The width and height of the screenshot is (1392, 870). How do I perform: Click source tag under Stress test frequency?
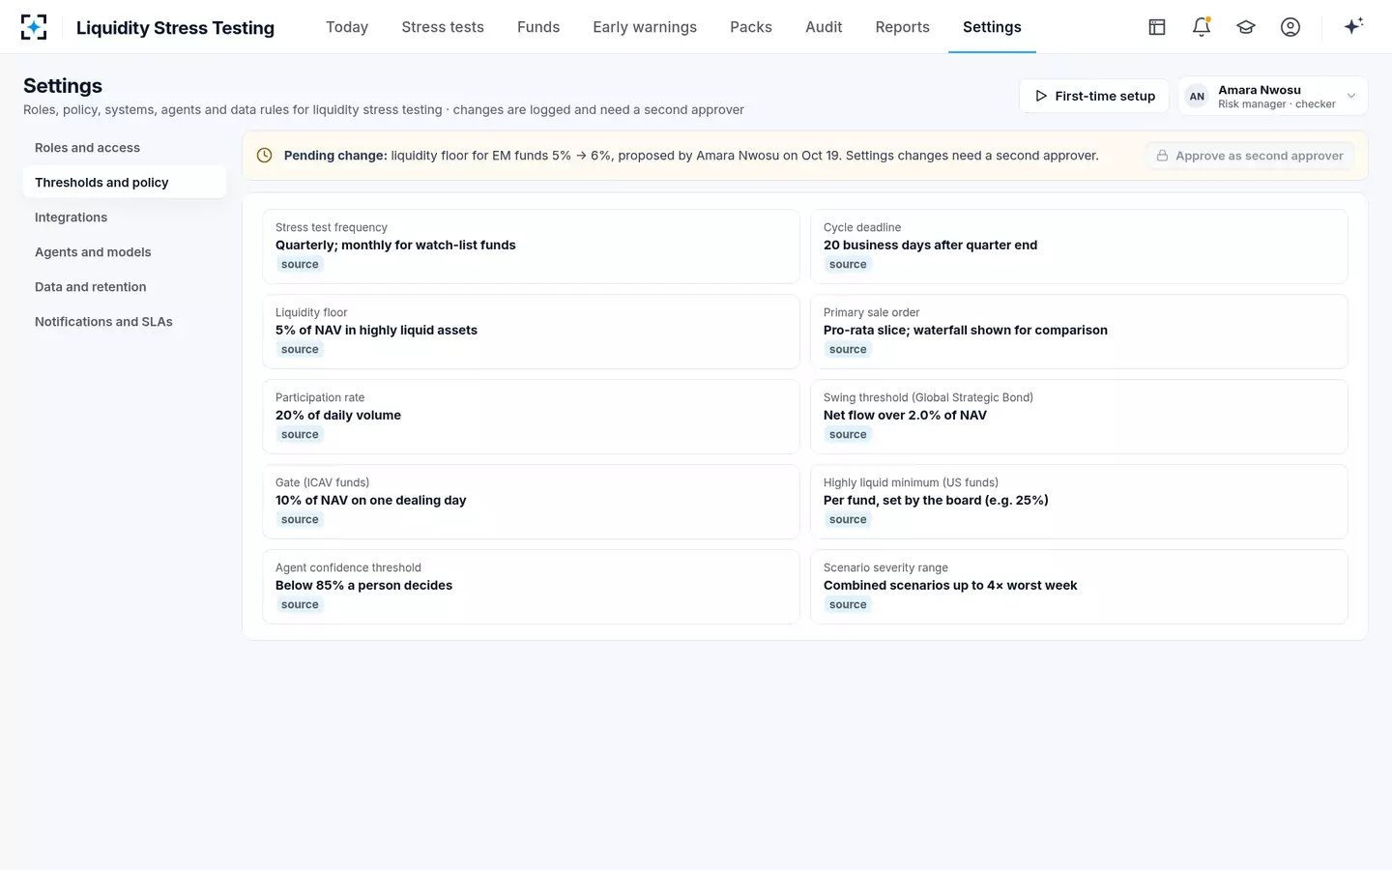[300, 265]
